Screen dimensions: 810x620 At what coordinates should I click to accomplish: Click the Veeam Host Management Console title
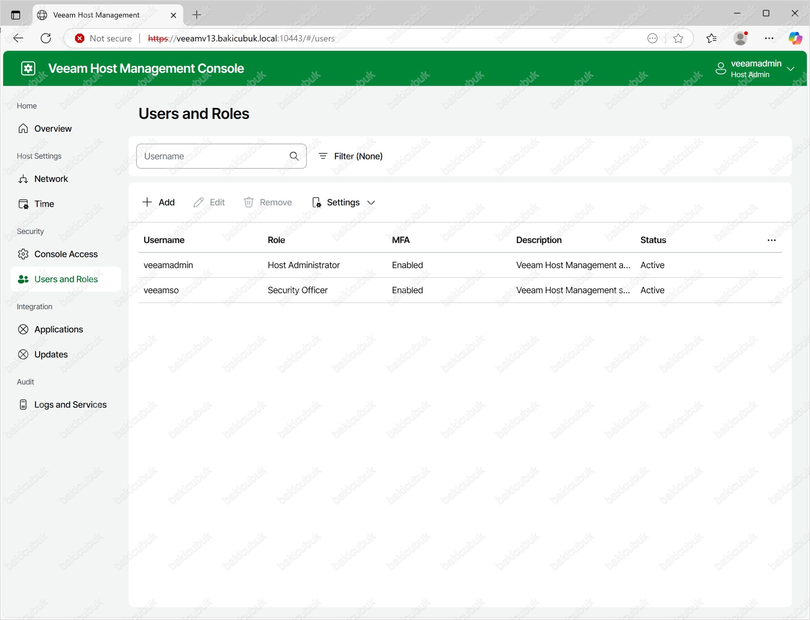pyautogui.click(x=146, y=68)
